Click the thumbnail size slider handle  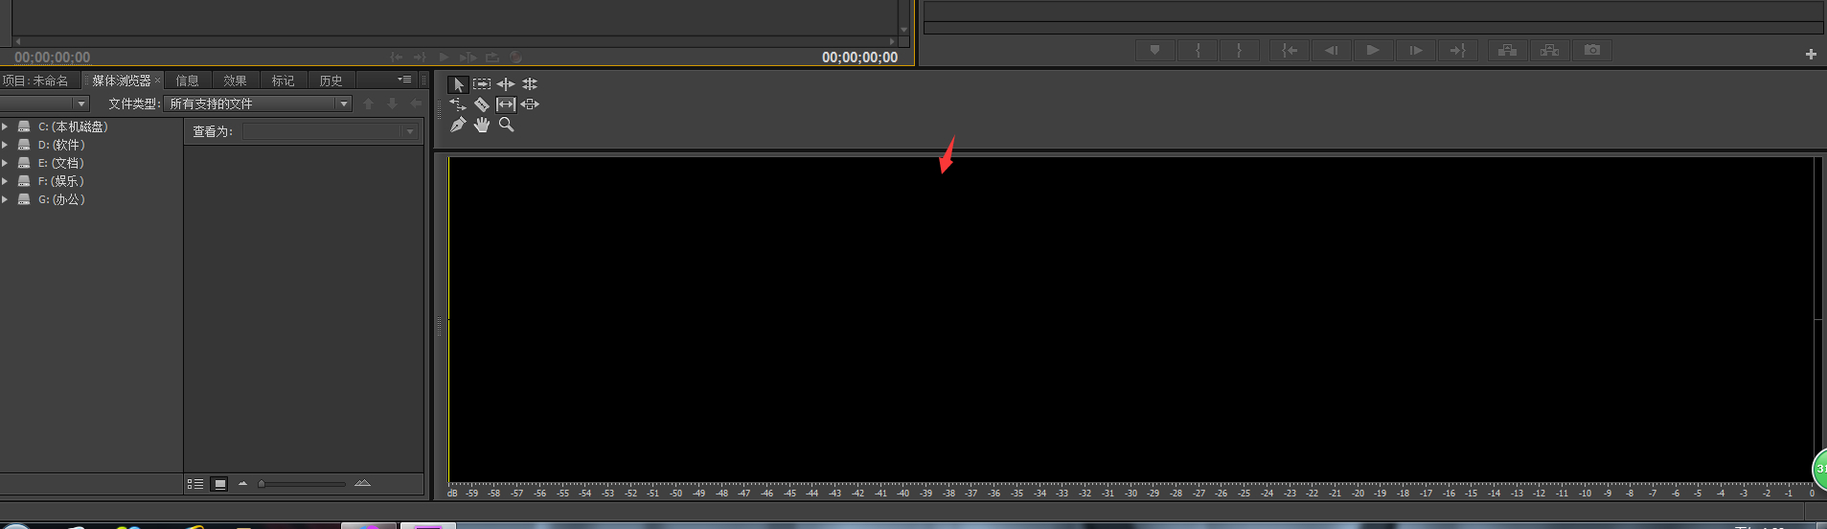pyautogui.click(x=262, y=484)
